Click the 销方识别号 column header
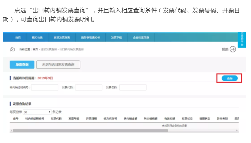The height and width of the screenshot is (143, 251). tap(110, 119)
